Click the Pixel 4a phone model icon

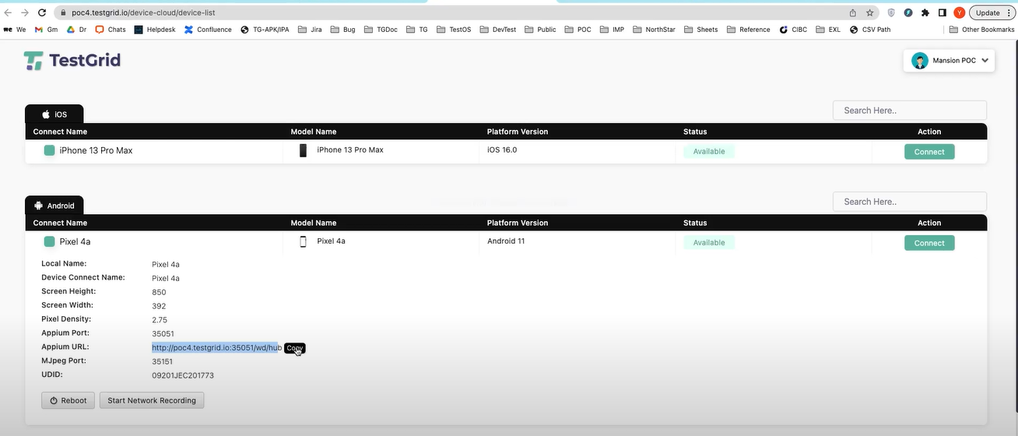(304, 241)
